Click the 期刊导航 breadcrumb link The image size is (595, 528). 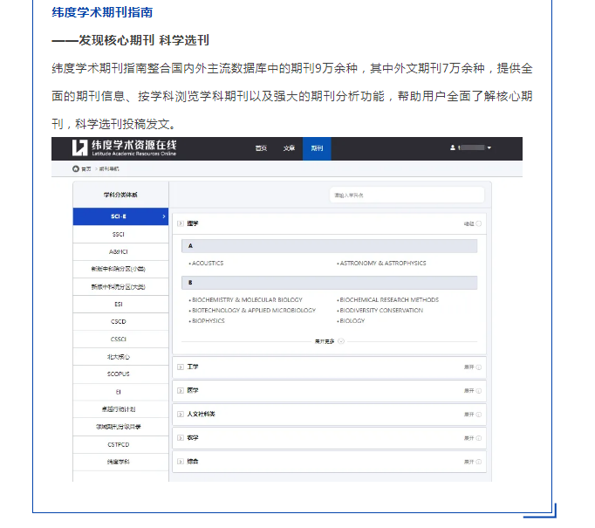[x=109, y=169]
